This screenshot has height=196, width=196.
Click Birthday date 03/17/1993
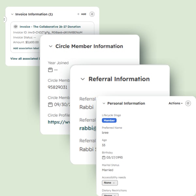tap(115, 157)
